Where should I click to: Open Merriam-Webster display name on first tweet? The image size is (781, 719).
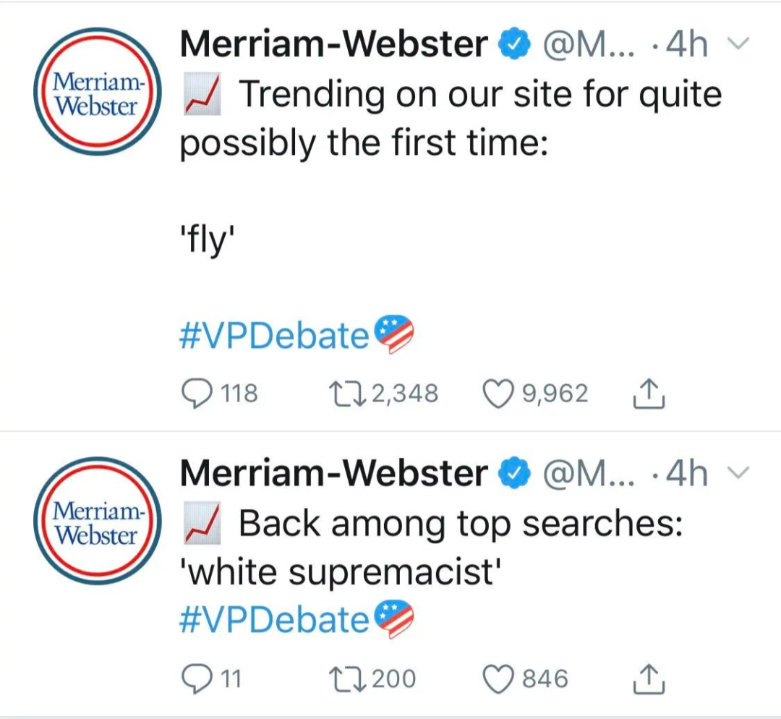(x=333, y=44)
